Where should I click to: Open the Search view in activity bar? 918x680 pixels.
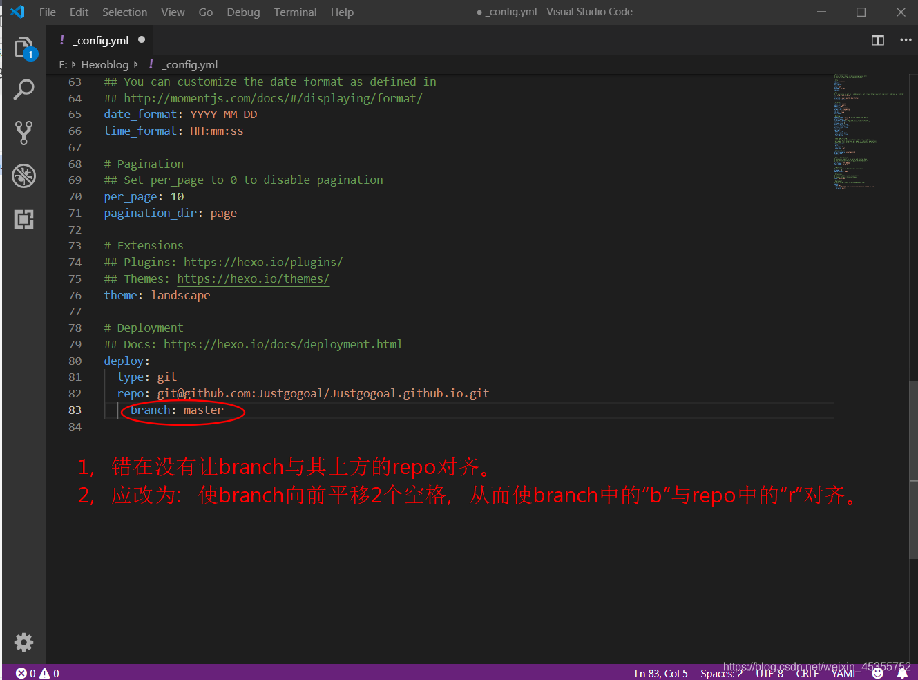[24, 89]
